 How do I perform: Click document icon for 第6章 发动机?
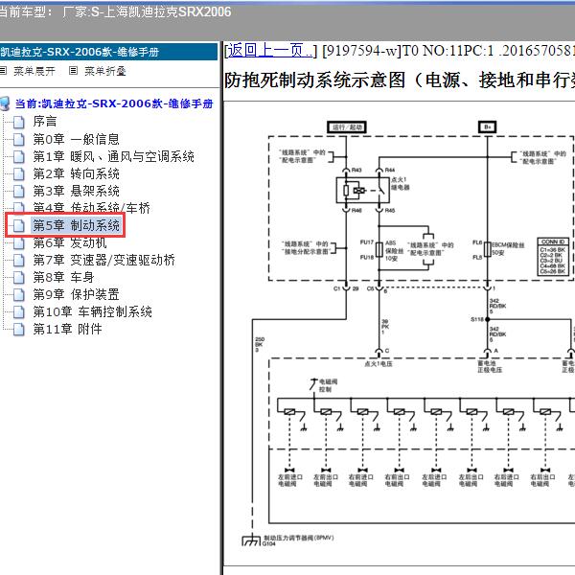[x=19, y=243]
